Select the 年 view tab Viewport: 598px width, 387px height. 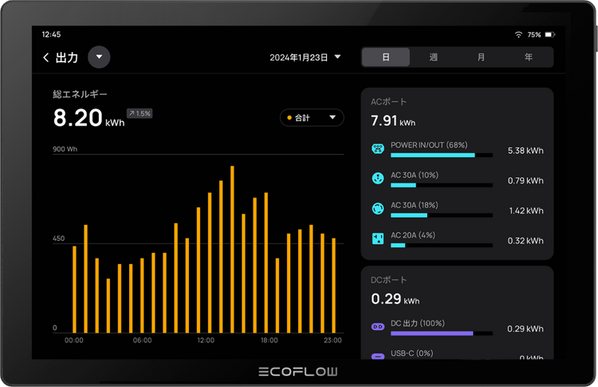(x=529, y=57)
